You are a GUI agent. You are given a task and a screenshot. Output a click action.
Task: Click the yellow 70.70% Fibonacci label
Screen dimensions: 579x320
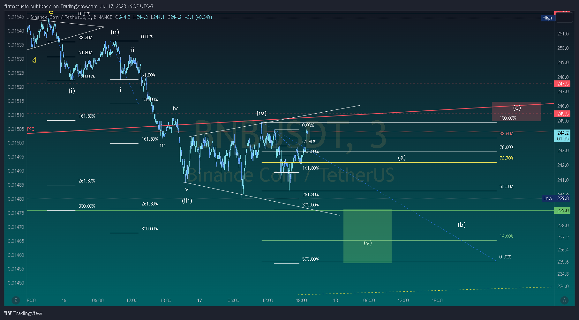(507, 158)
